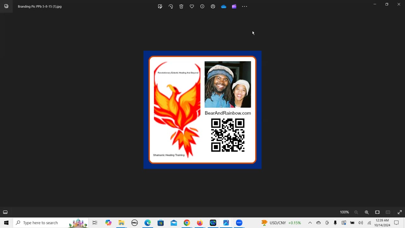Open the notification center icon

pyautogui.click(x=396, y=223)
